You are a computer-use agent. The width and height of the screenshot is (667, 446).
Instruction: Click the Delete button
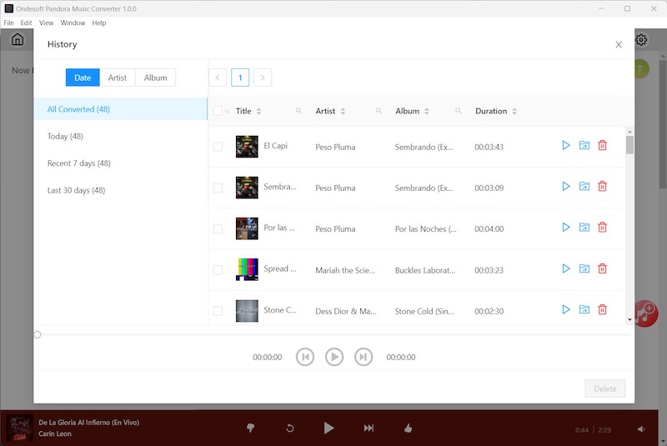[605, 388]
